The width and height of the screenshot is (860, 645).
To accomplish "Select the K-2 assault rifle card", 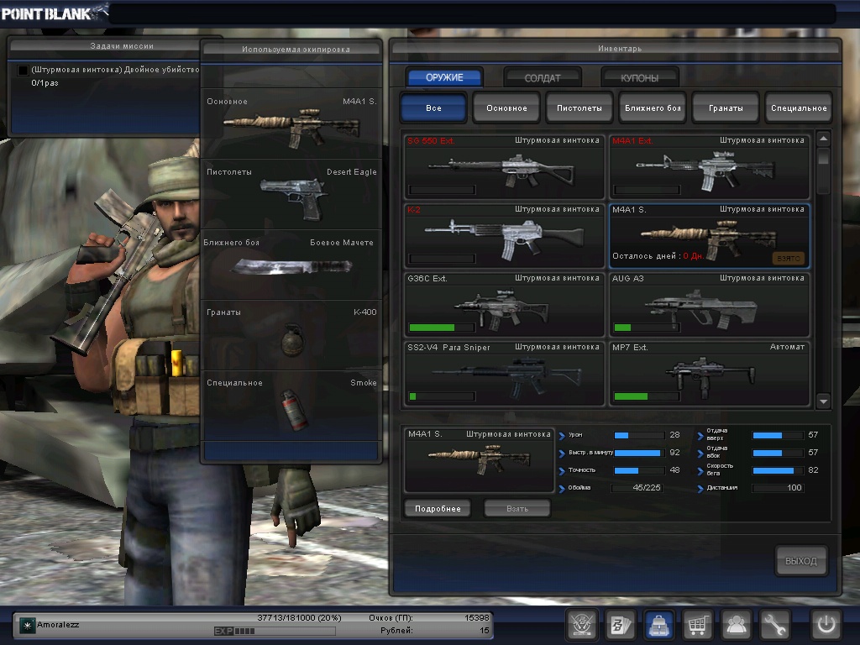I will (504, 236).
